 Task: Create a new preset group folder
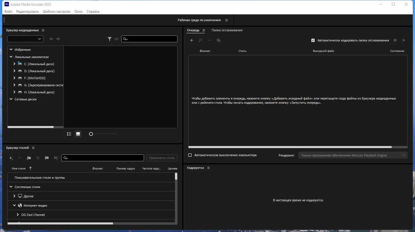pos(28,158)
